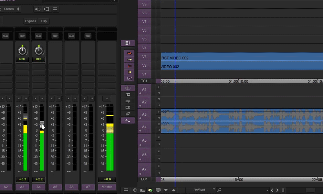Toggle the A5 link/gang button
The height and width of the screenshot is (194, 323).
[55, 36]
